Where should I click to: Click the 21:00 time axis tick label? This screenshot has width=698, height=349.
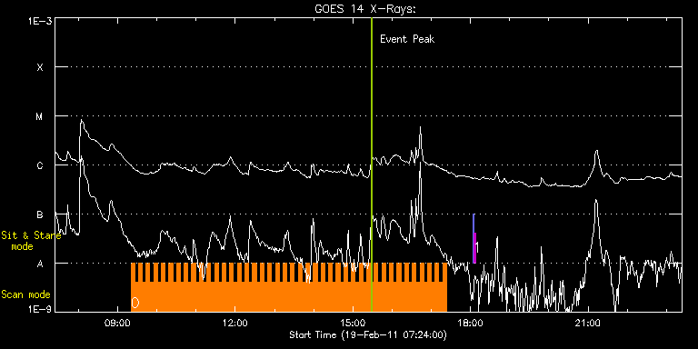click(588, 323)
